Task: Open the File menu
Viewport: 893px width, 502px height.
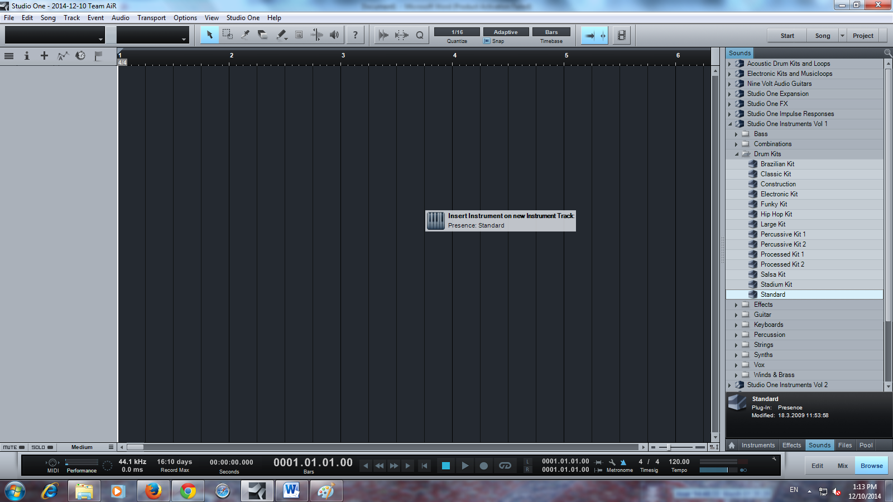Action: tap(9, 18)
